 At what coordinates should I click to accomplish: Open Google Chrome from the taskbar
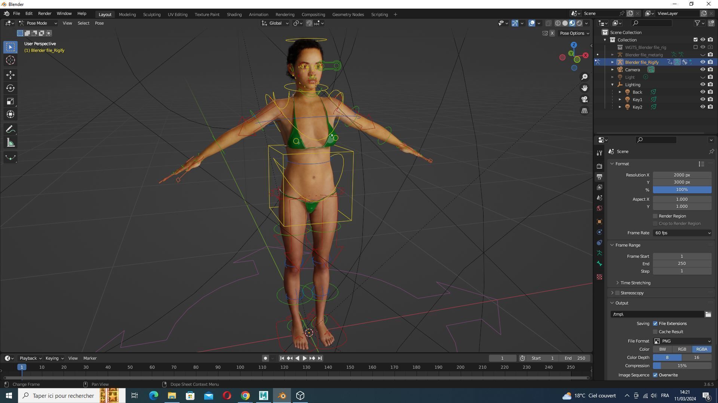pyautogui.click(x=245, y=396)
